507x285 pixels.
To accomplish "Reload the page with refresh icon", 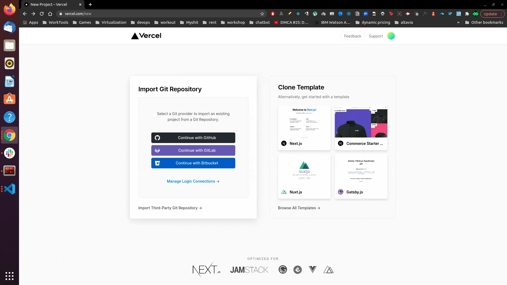I will pyautogui.click(x=42, y=14).
